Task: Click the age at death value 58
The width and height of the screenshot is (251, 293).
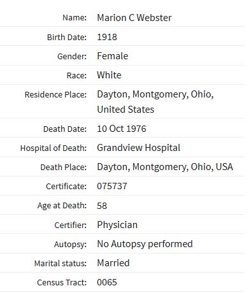Action: (x=102, y=206)
